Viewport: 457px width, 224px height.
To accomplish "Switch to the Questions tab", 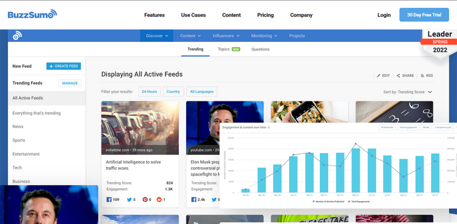I will click(x=260, y=49).
